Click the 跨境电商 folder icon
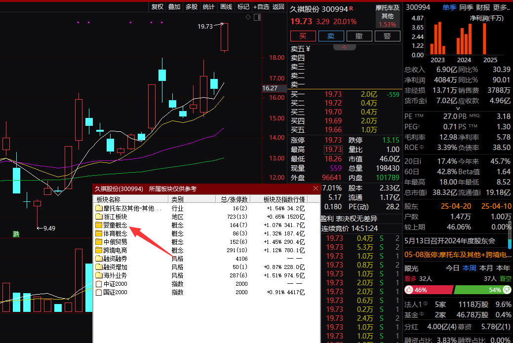 coord(99,250)
